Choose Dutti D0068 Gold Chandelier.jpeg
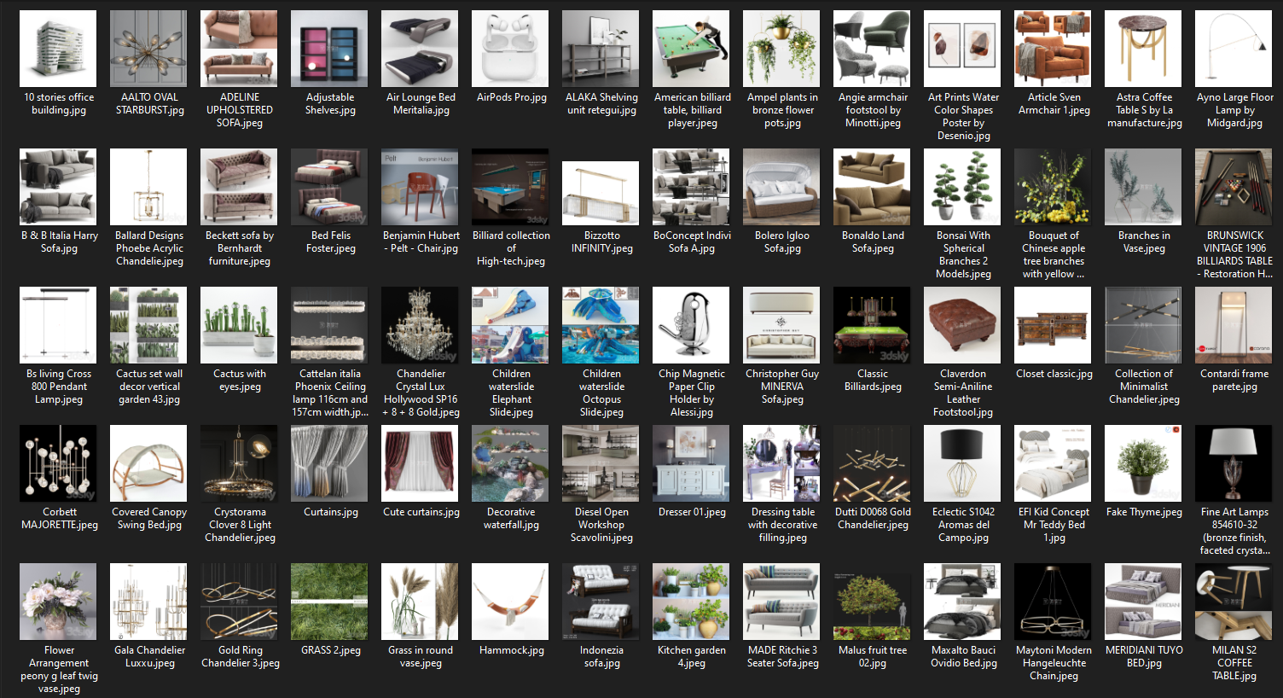The width and height of the screenshot is (1283, 698). click(x=873, y=463)
